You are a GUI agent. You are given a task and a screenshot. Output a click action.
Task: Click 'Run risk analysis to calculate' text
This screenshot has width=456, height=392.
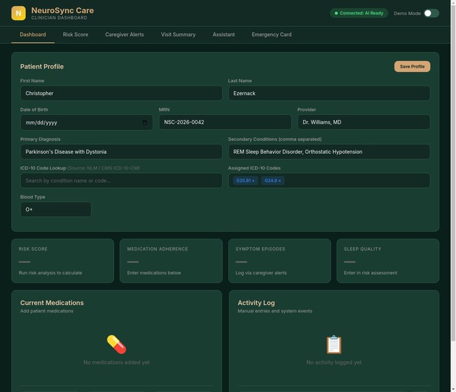[x=51, y=273]
